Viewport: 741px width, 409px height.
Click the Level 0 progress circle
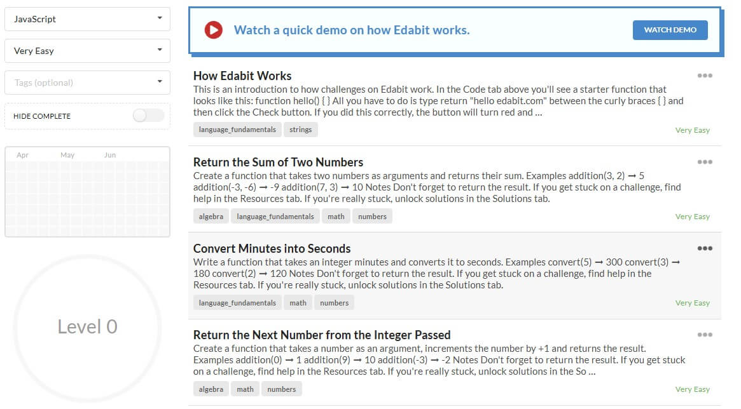(87, 326)
